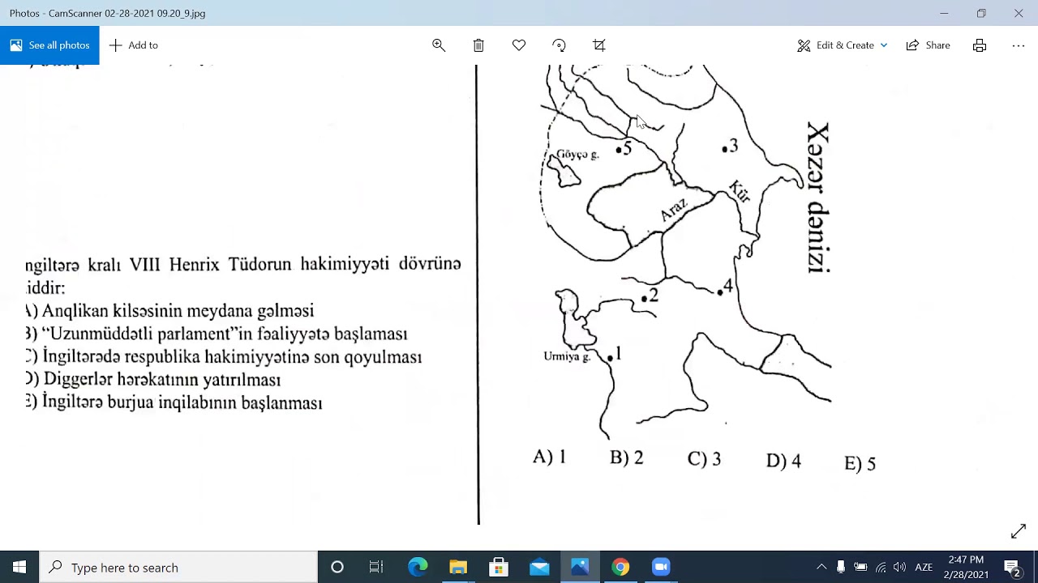Click See all photos button
1038x583 pixels.
click(x=49, y=45)
